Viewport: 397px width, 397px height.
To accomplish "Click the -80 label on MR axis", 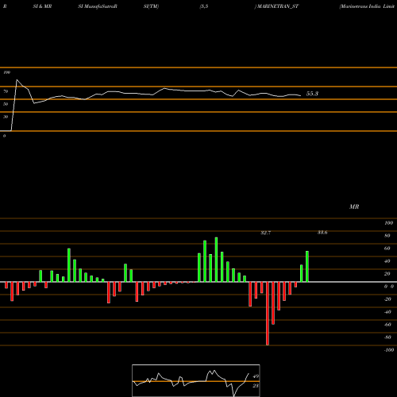I will (x=387, y=337).
